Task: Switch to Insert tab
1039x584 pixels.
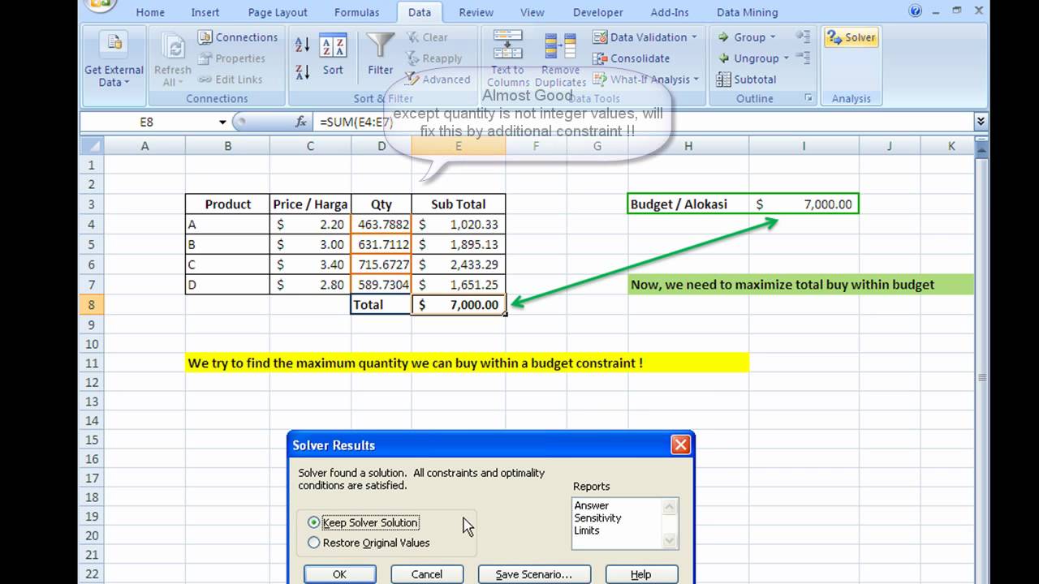Action: tap(205, 12)
